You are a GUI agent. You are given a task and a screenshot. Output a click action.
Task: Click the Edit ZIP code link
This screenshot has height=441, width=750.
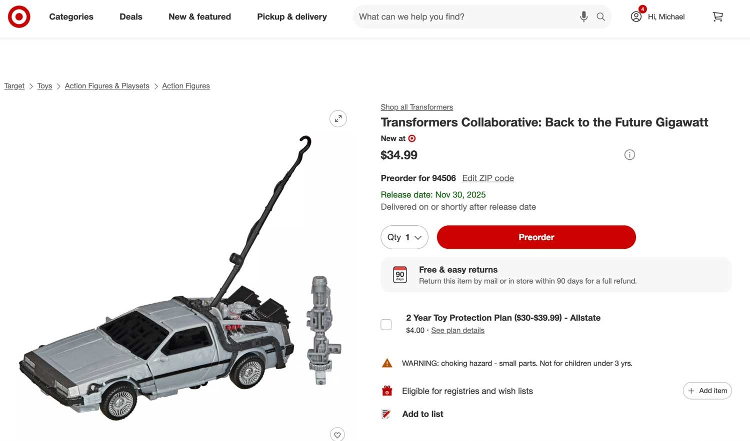click(488, 178)
